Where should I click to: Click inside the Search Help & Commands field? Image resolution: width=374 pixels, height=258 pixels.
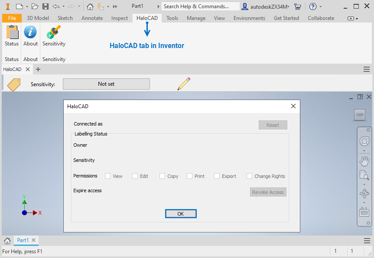coord(200,6)
